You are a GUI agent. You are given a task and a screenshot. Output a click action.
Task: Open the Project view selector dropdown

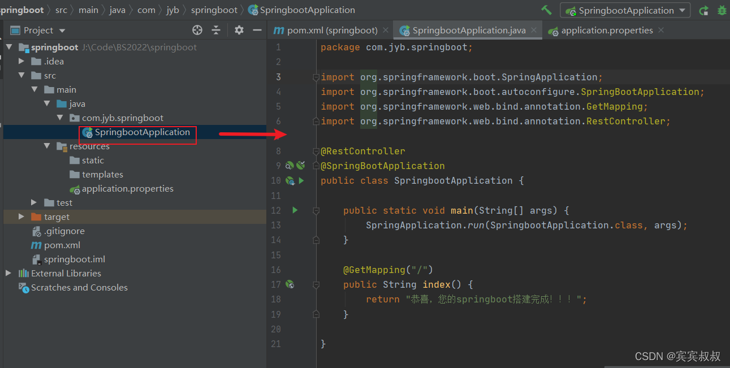pyautogui.click(x=62, y=31)
